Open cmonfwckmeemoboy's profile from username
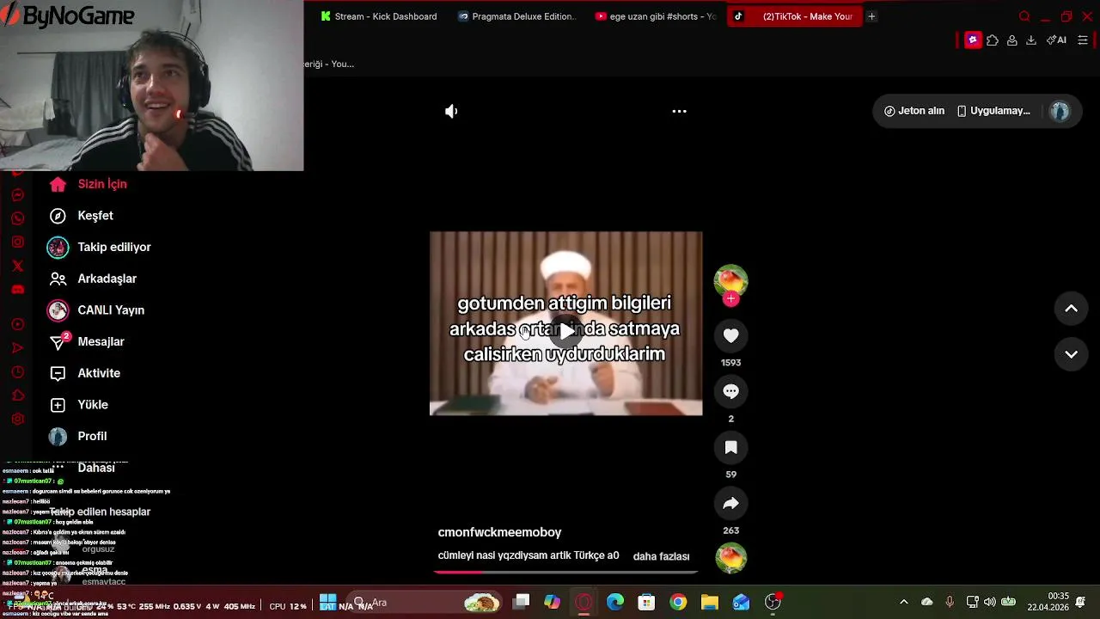1100x619 pixels. 499,532
